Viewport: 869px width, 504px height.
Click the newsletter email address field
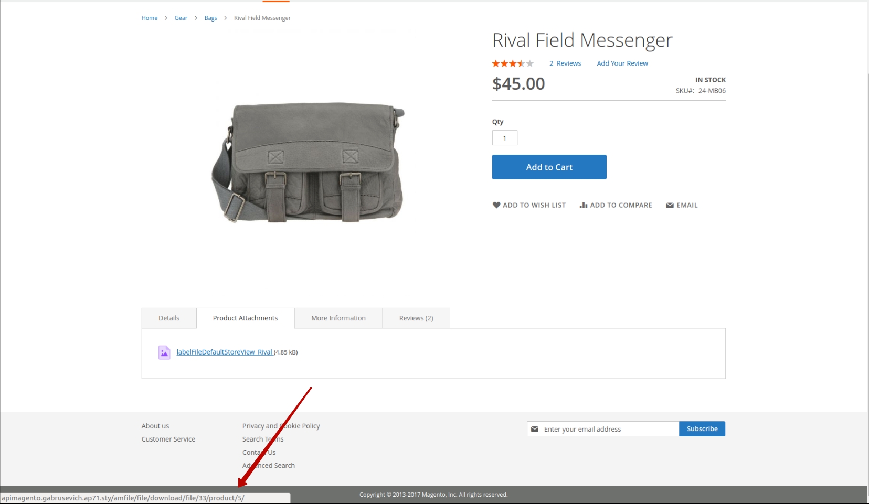609,429
